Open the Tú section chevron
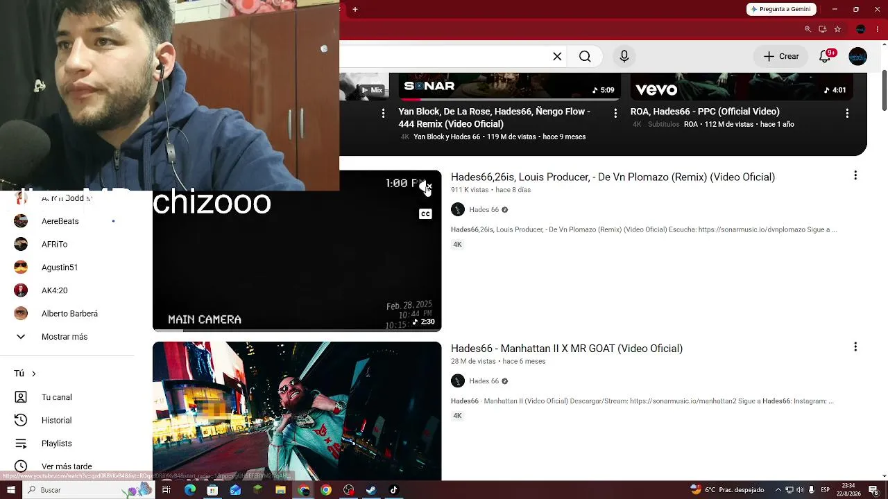Viewport: 888px width, 499px height. 33,374
